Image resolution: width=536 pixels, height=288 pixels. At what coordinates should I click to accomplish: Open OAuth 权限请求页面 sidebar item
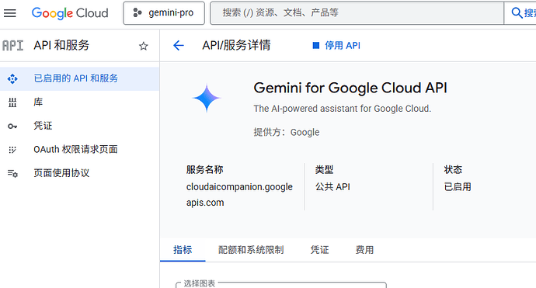coord(80,149)
